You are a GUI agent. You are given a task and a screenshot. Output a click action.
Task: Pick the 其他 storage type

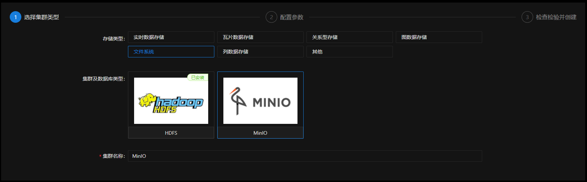tap(350, 52)
